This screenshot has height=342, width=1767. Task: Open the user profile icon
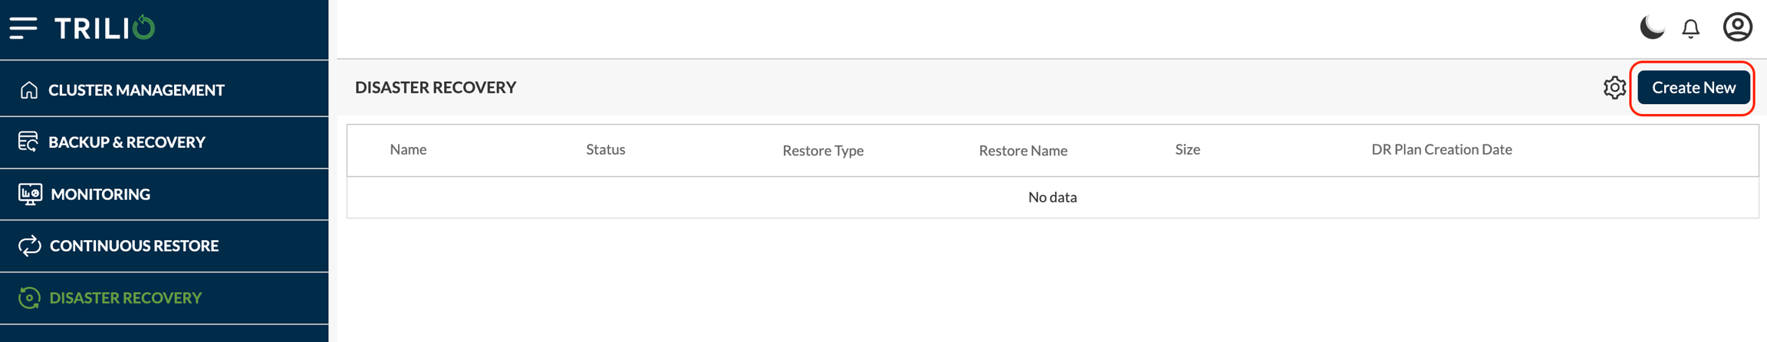tap(1737, 28)
